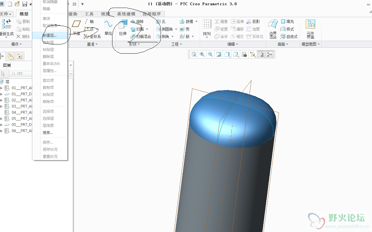The height and width of the screenshot is (232, 372).
Task: Switch to the 应用程序 (Applications) tab
Action: pyautogui.click(x=152, y=14)
